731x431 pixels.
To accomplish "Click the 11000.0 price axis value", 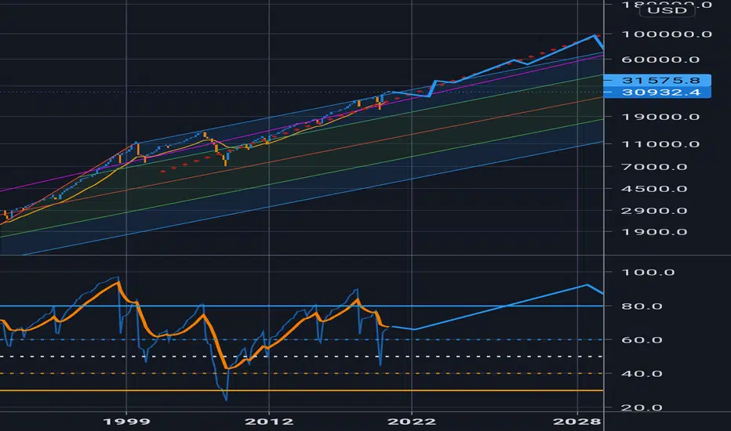I will (x=660, y=144).
